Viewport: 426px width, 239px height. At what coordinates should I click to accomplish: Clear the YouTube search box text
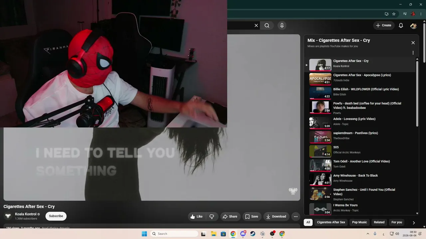[256, 26]
